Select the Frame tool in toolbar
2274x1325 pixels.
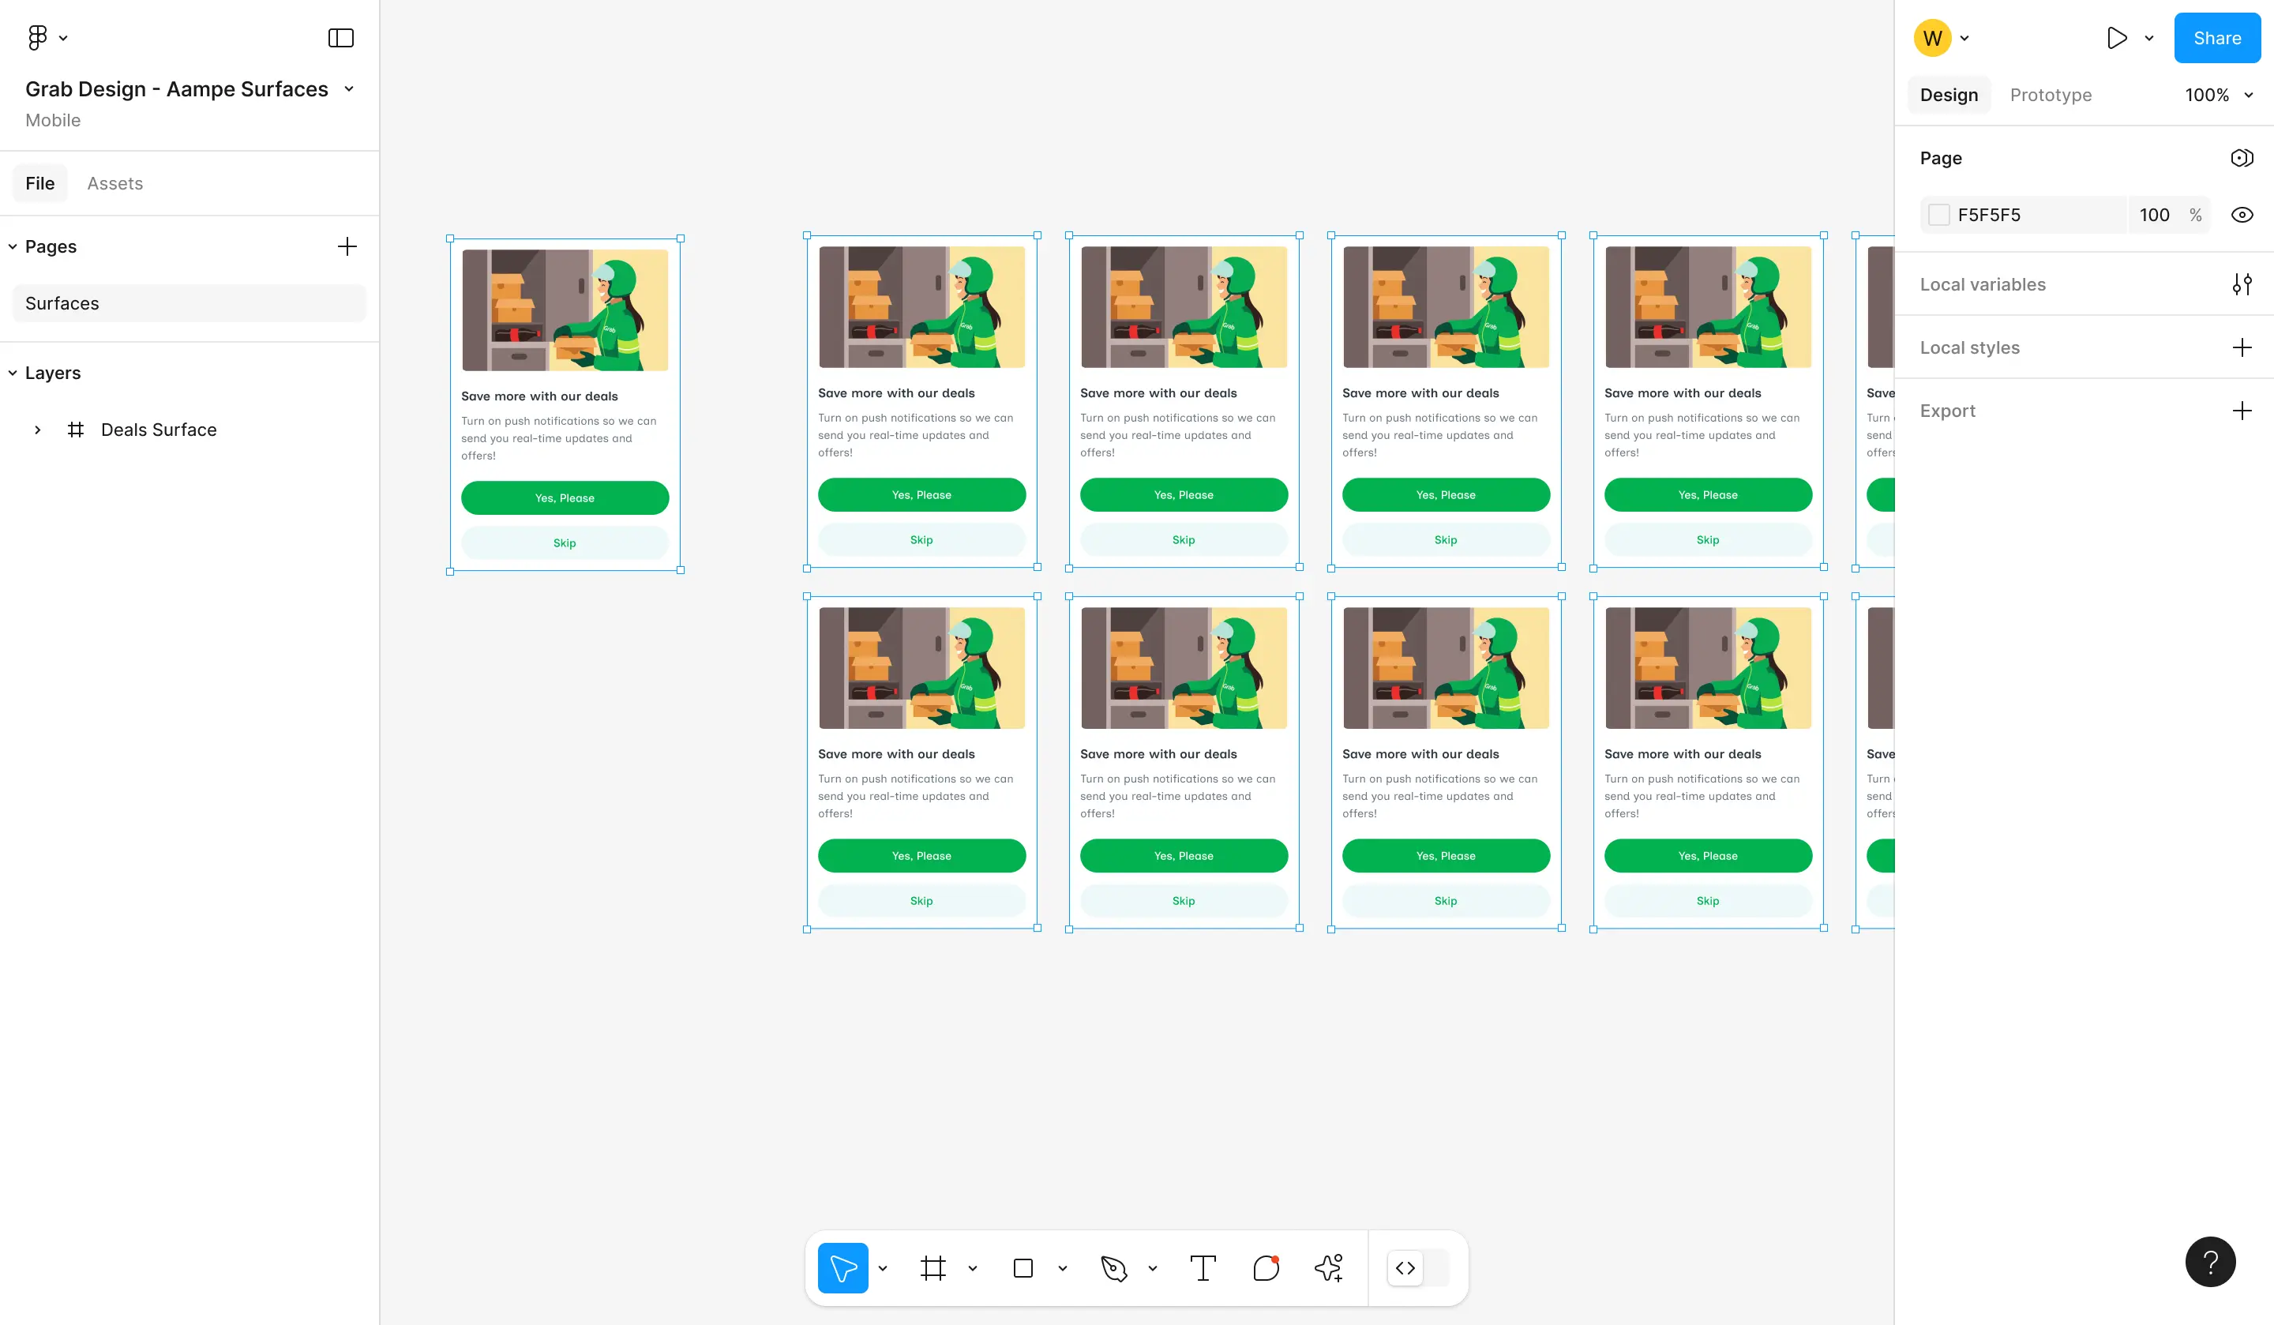coord(933,1268)
